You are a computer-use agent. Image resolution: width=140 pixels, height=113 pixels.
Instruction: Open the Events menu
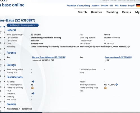(126, 12)
